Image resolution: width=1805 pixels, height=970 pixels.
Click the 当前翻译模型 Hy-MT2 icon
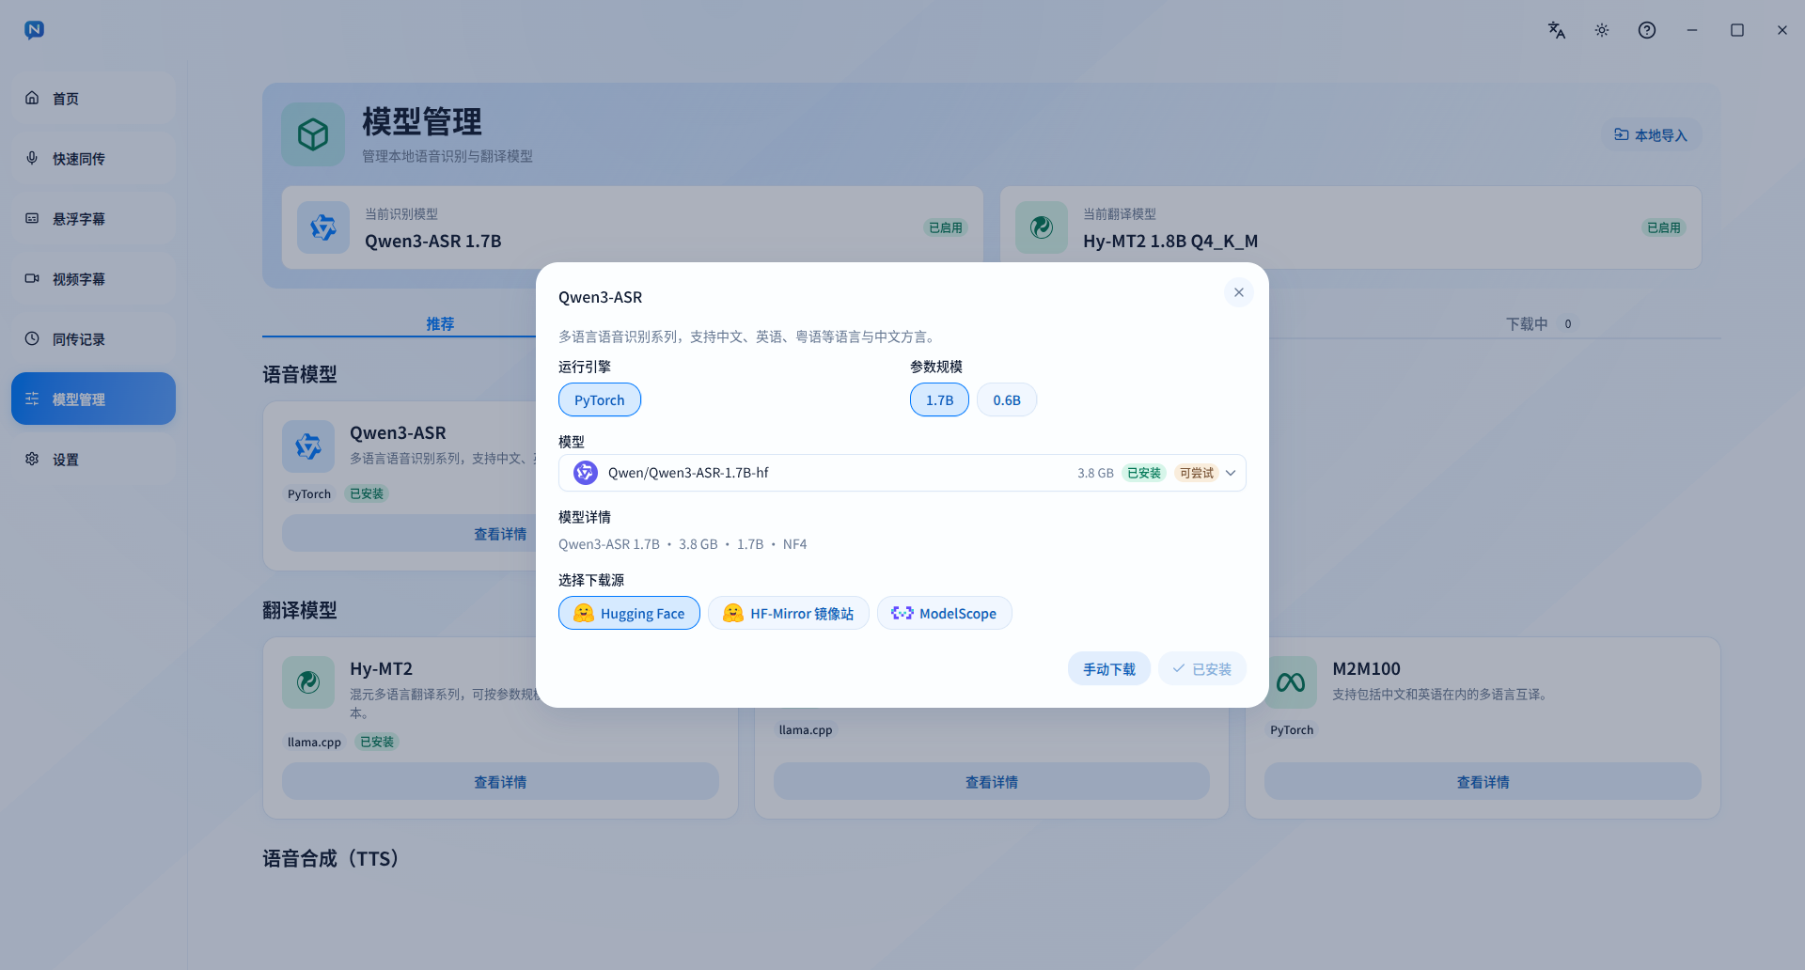coord(1042,227)
